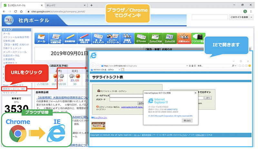258x150 pixels.
Task: Open スケジュール&施設予約 in the sidebar
Action: 16,37
